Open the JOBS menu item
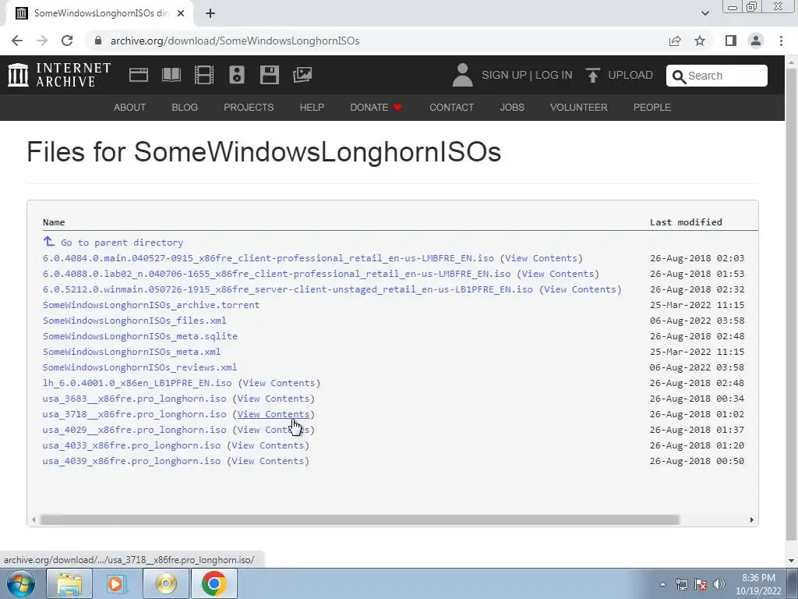The image size is (798, 599). [512, 108]
